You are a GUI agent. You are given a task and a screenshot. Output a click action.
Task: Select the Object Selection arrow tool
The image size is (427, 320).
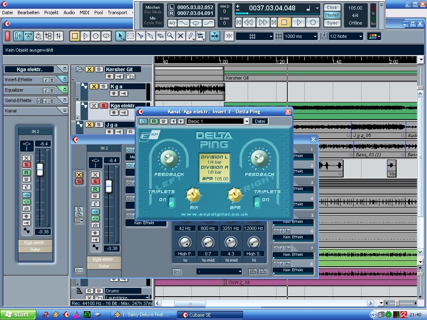(120, 36)
